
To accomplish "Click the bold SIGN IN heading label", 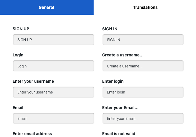I will 110,29.
